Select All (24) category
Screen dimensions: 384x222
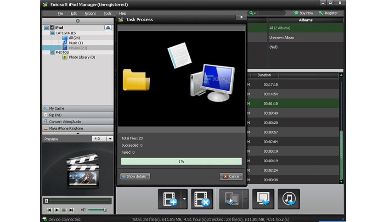coord(74,38)
